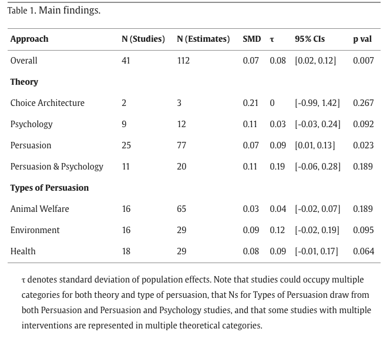Select the Types of Persuasion heading
Screen dimensions: 390x342
tap(49, 188)
